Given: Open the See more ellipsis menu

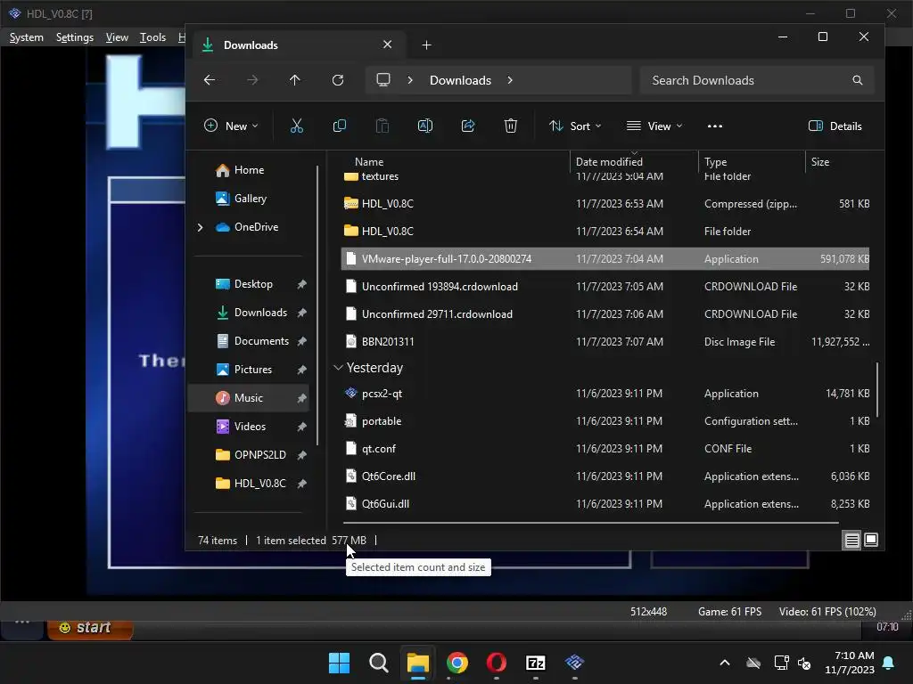Looking at the screenshot, I should click(x=715, y=126).
